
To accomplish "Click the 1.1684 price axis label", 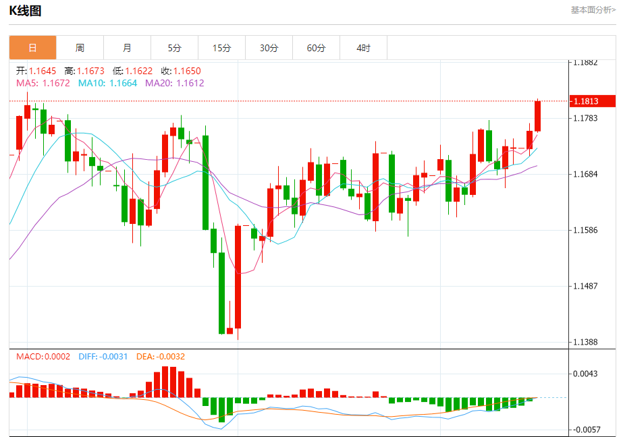I will (x=585, y=174).
